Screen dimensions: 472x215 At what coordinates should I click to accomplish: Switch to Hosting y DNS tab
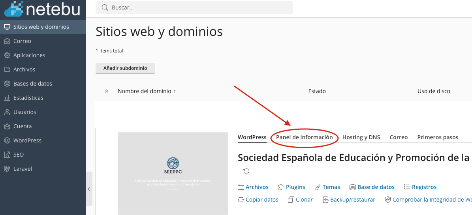(x=361, y=137)
